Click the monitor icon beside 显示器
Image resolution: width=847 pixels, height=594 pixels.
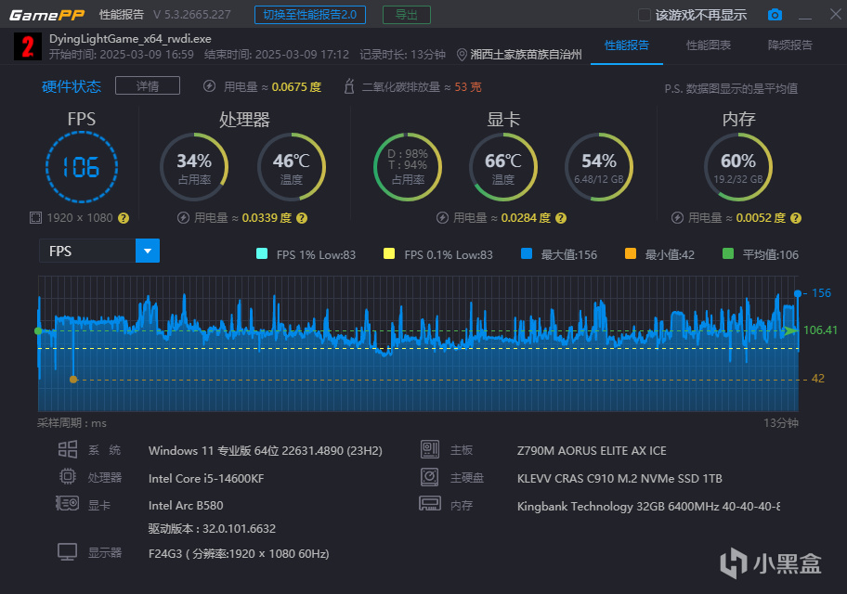pos(68,552)
